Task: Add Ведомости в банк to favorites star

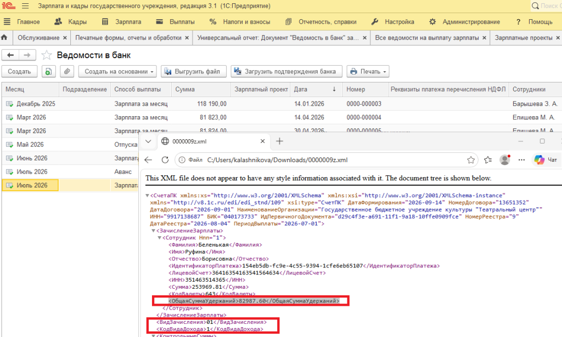Action: point(47,55)
